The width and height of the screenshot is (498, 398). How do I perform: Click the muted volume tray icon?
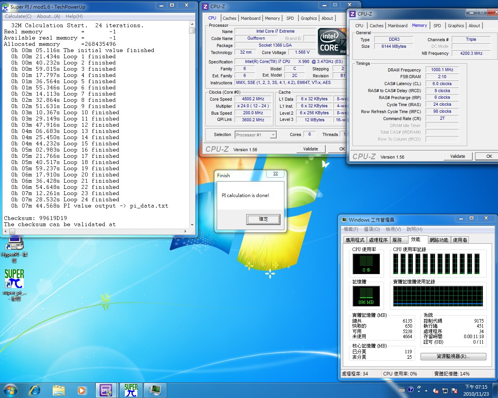436,390
